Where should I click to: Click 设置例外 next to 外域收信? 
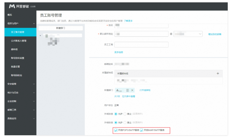click(x=137, y=122)
